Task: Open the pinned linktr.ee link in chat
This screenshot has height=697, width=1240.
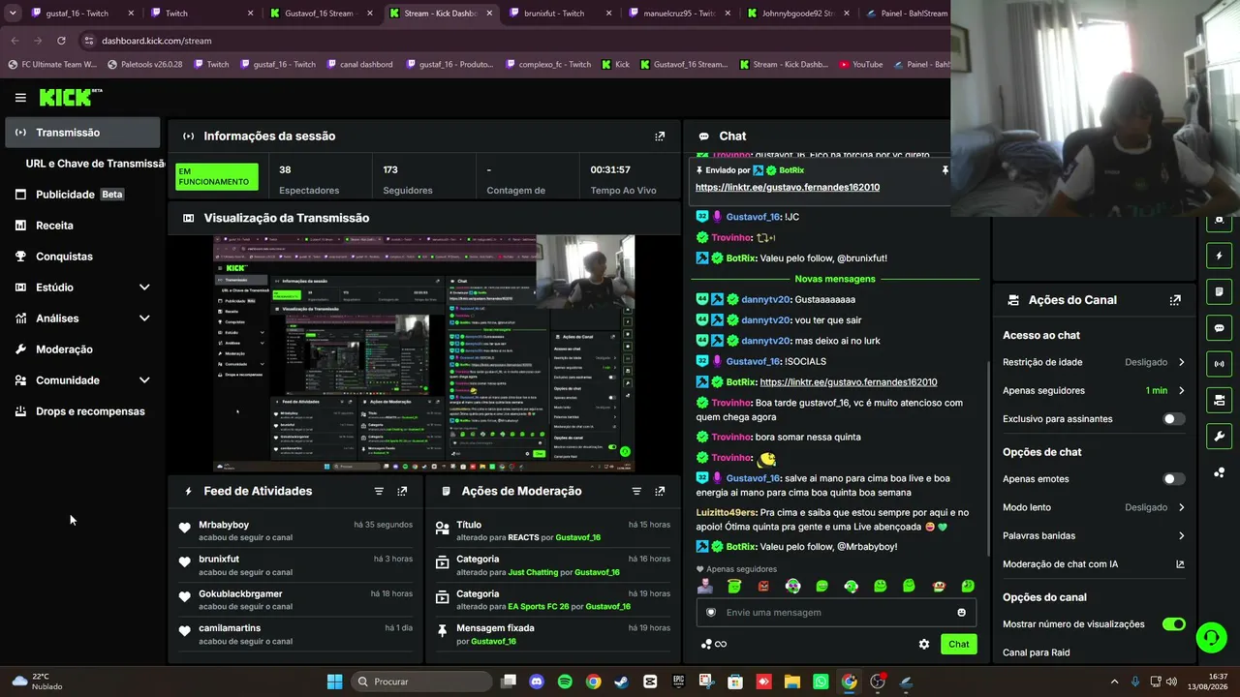Action: pyautogui.click(x=788, y=187)
